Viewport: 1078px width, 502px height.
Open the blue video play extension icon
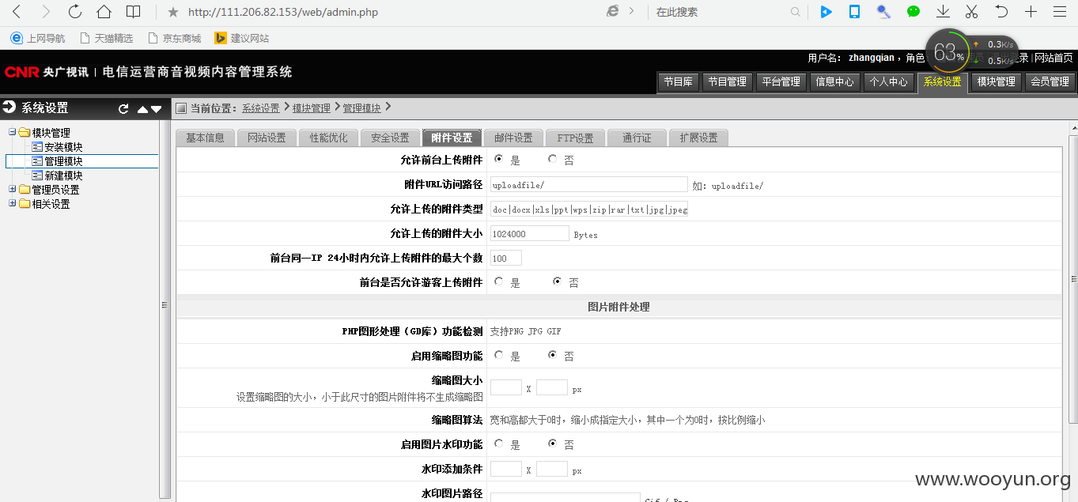pos(826,12)
